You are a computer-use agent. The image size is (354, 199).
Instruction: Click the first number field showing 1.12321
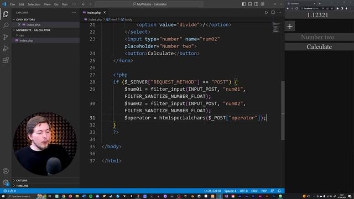tap(319, 15)
